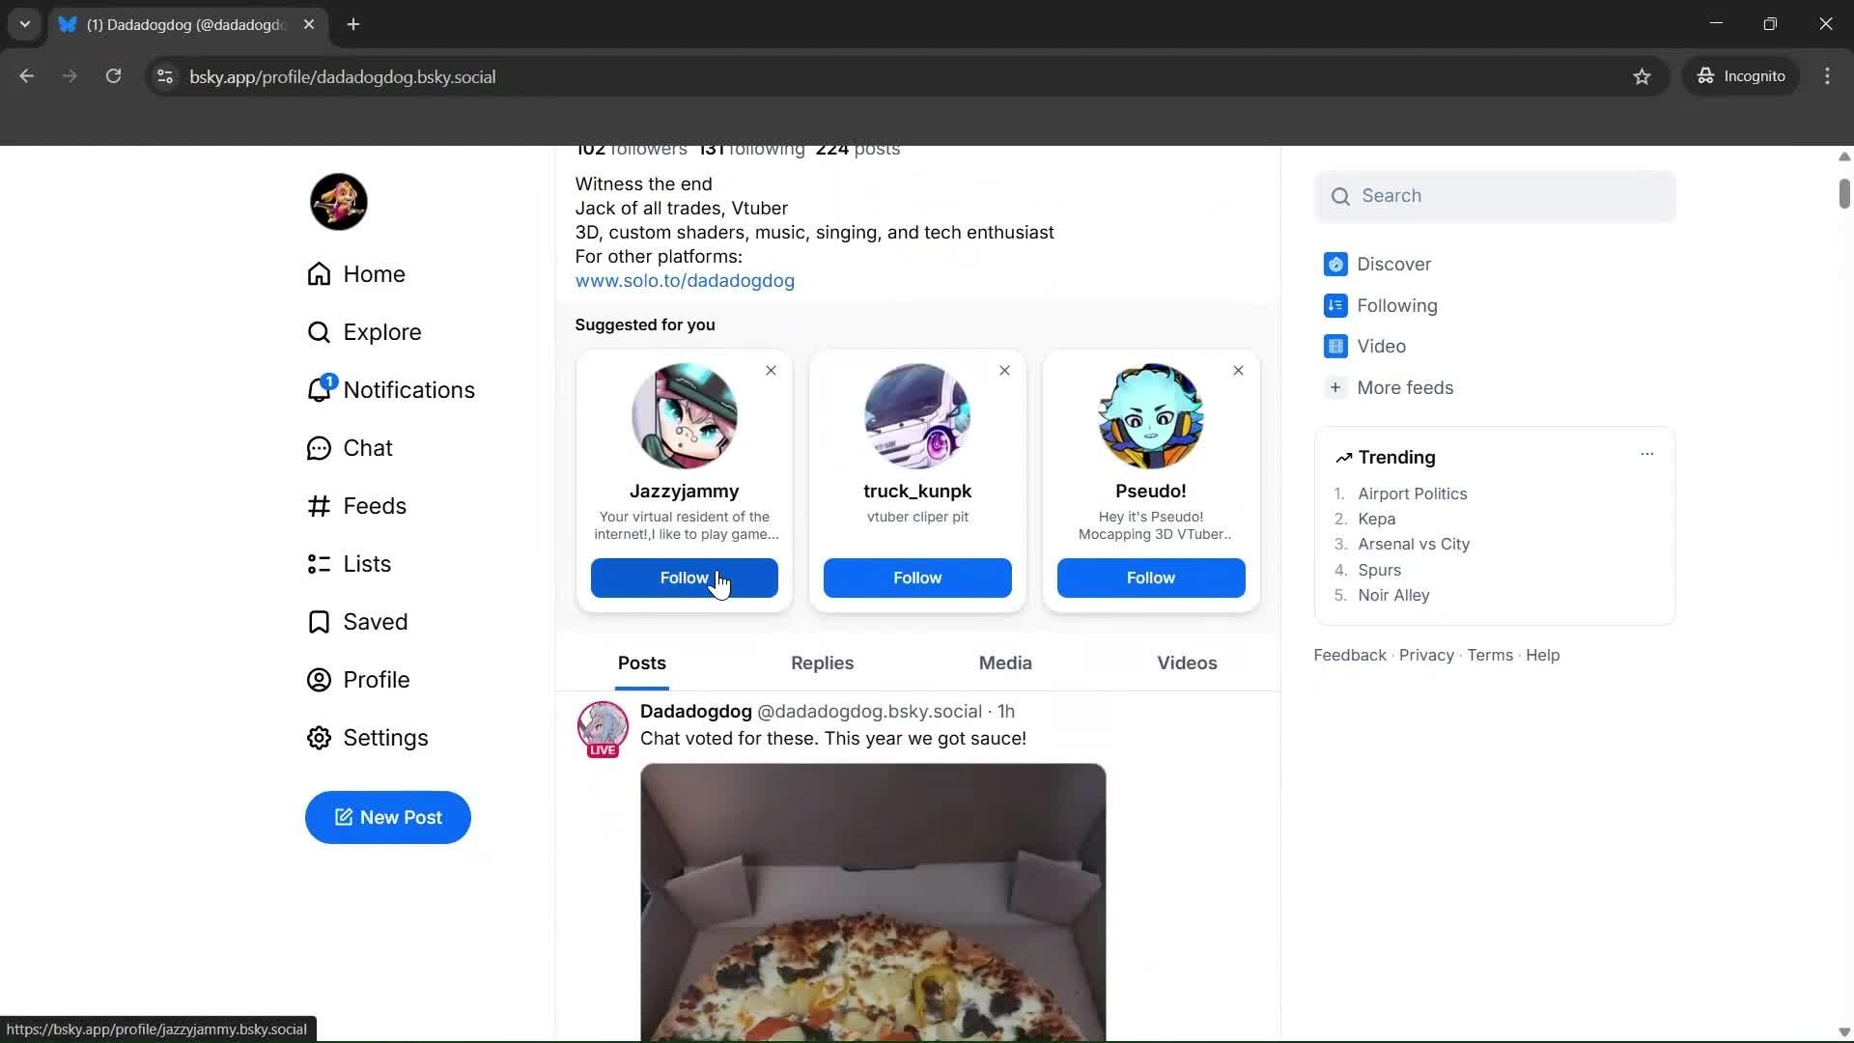View your Saved posts
The image size is (1854, 1043).
377,621
